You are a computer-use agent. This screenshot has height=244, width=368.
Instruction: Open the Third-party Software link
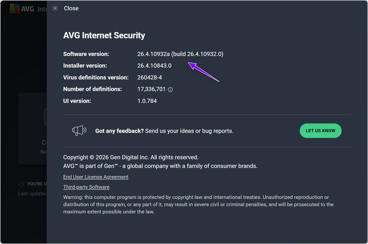pyautogui.click(x=86, y=187)
